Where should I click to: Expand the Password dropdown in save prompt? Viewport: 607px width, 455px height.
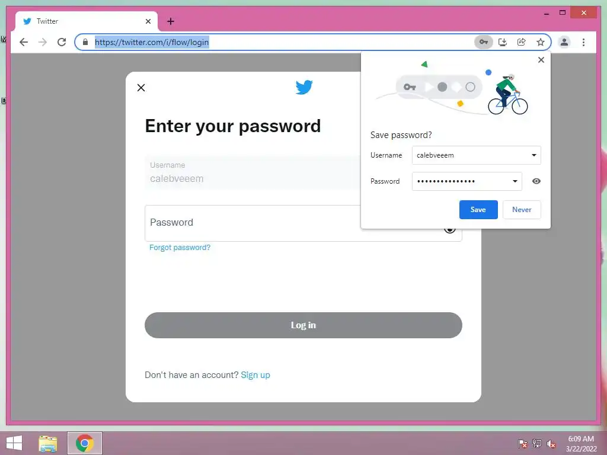click(515, 181)
